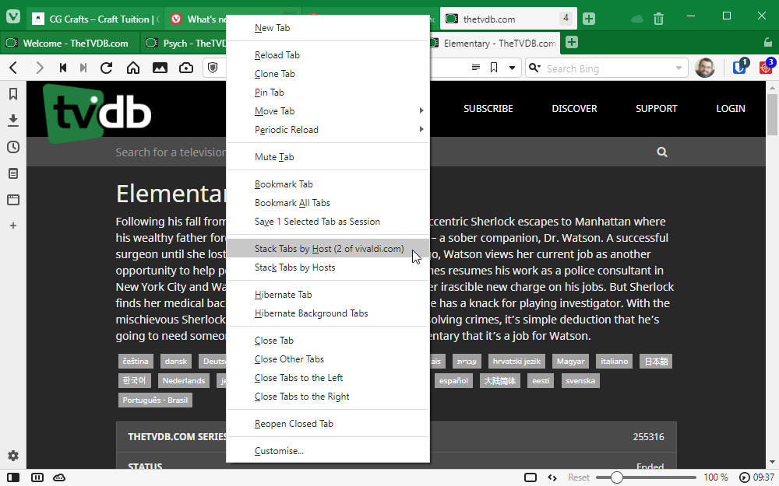This screenshot has width=779, height=486.
Task: Go to the Home page
Action: (x=133, y=68)
